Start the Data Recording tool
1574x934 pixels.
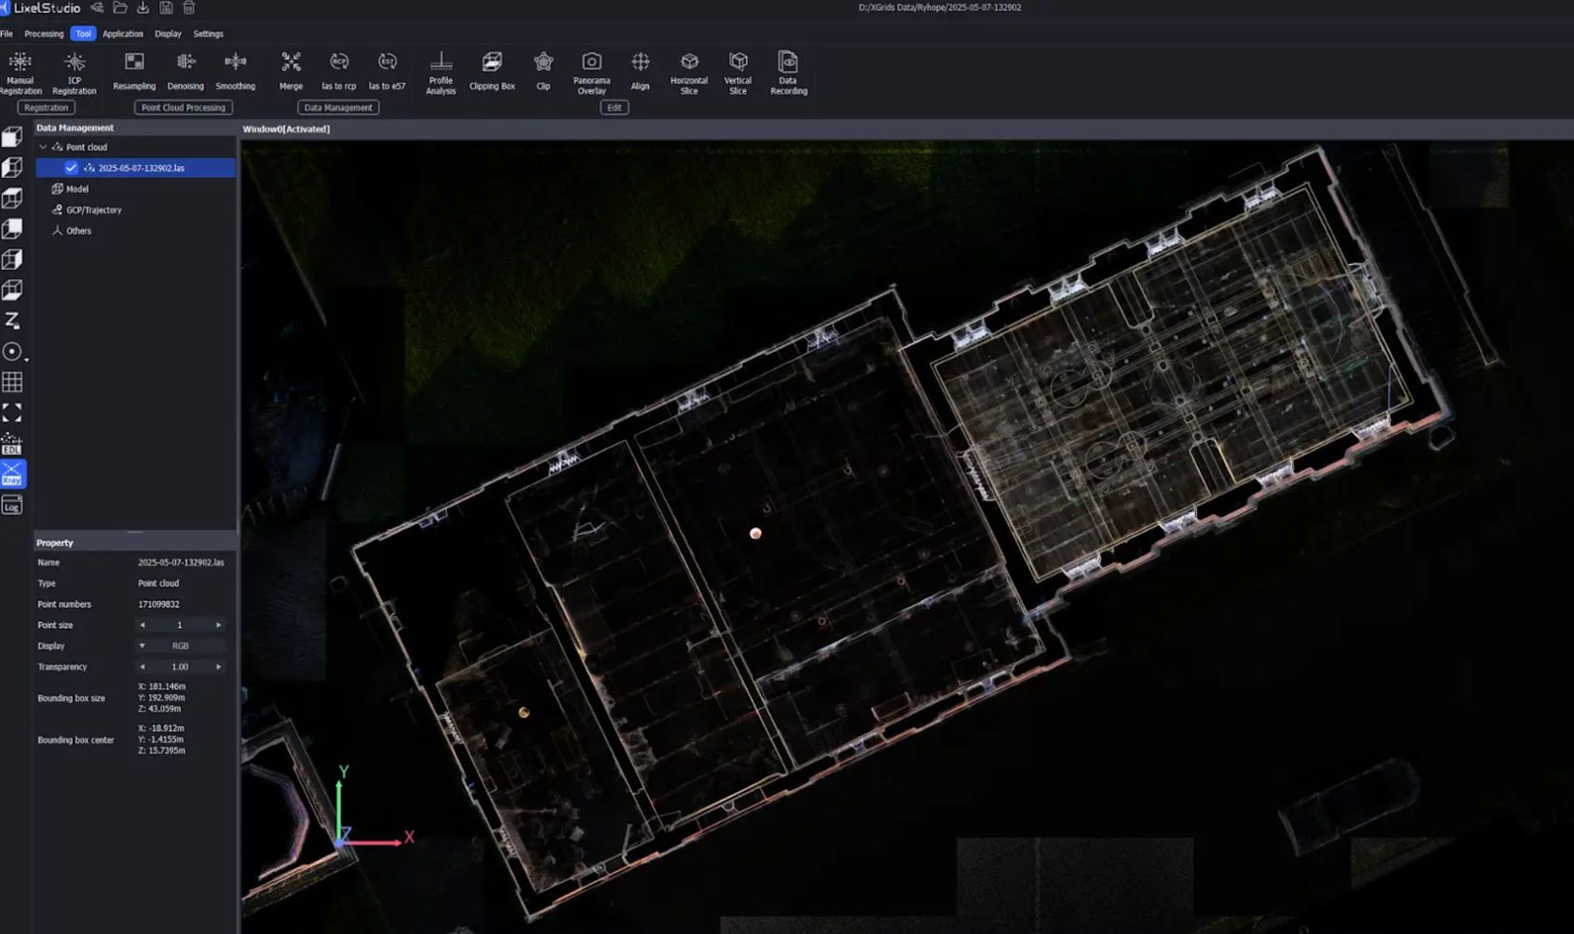tap(788, 73)
